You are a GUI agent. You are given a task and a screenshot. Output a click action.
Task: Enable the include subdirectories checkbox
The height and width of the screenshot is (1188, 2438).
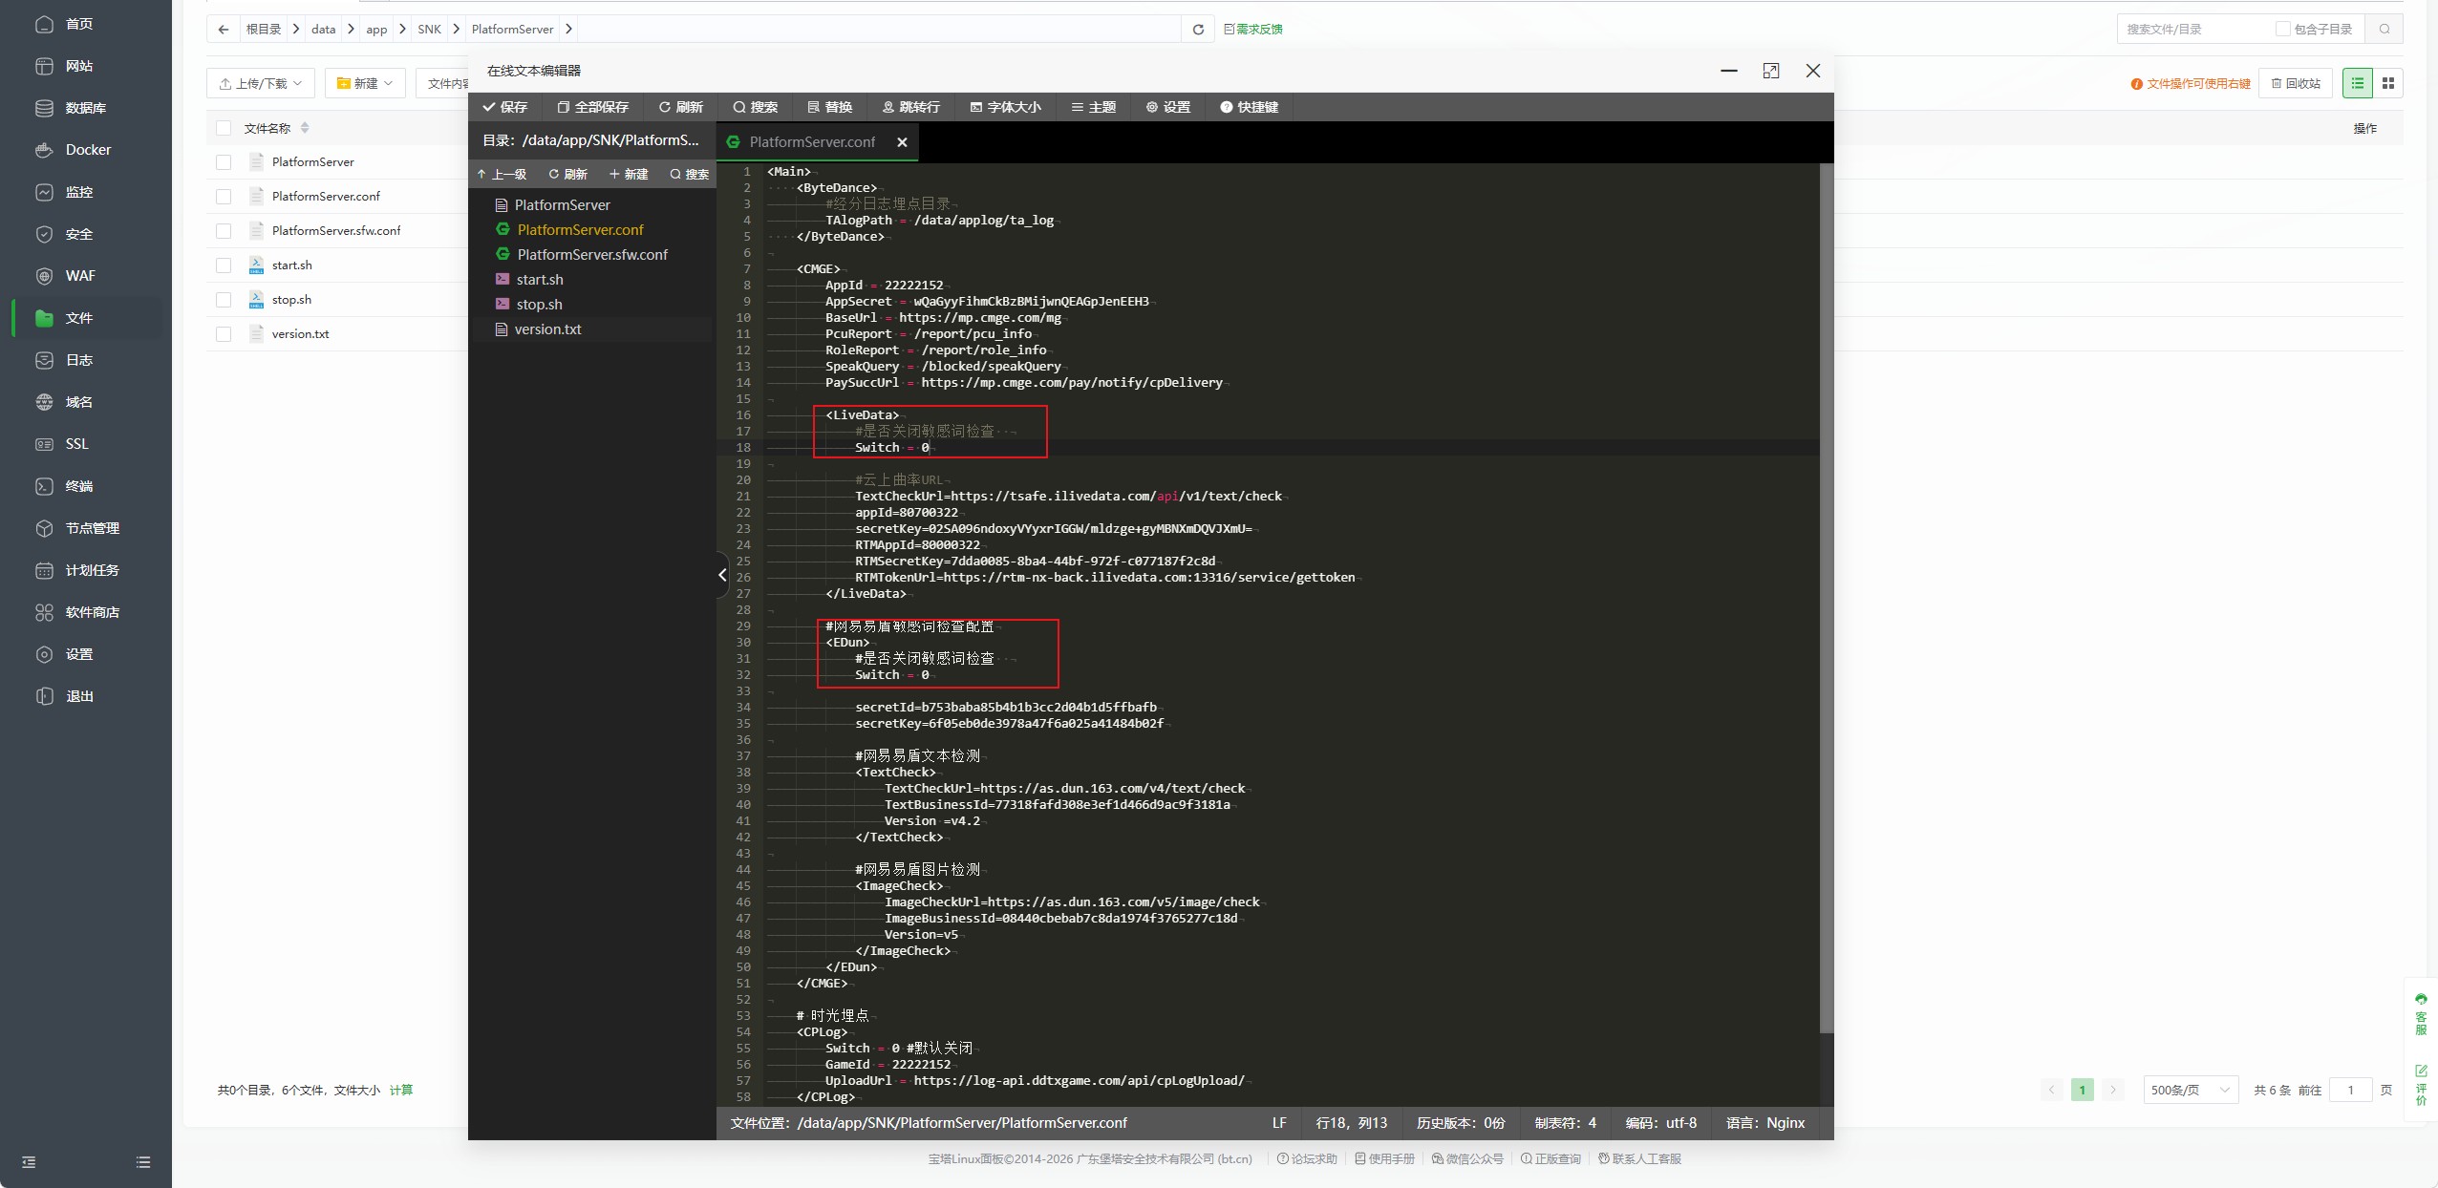(x=2282, y=30)
